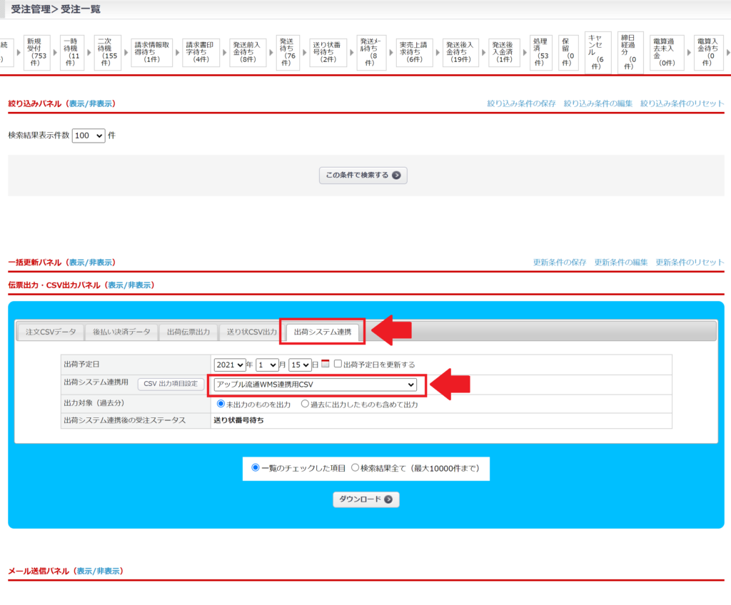Filter by キャンセル (6件) status
This screenshot has height=605, width=731.
click(x=598, y=52)
